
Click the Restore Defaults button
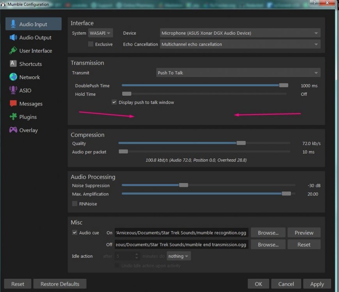(x=60, y=284)
